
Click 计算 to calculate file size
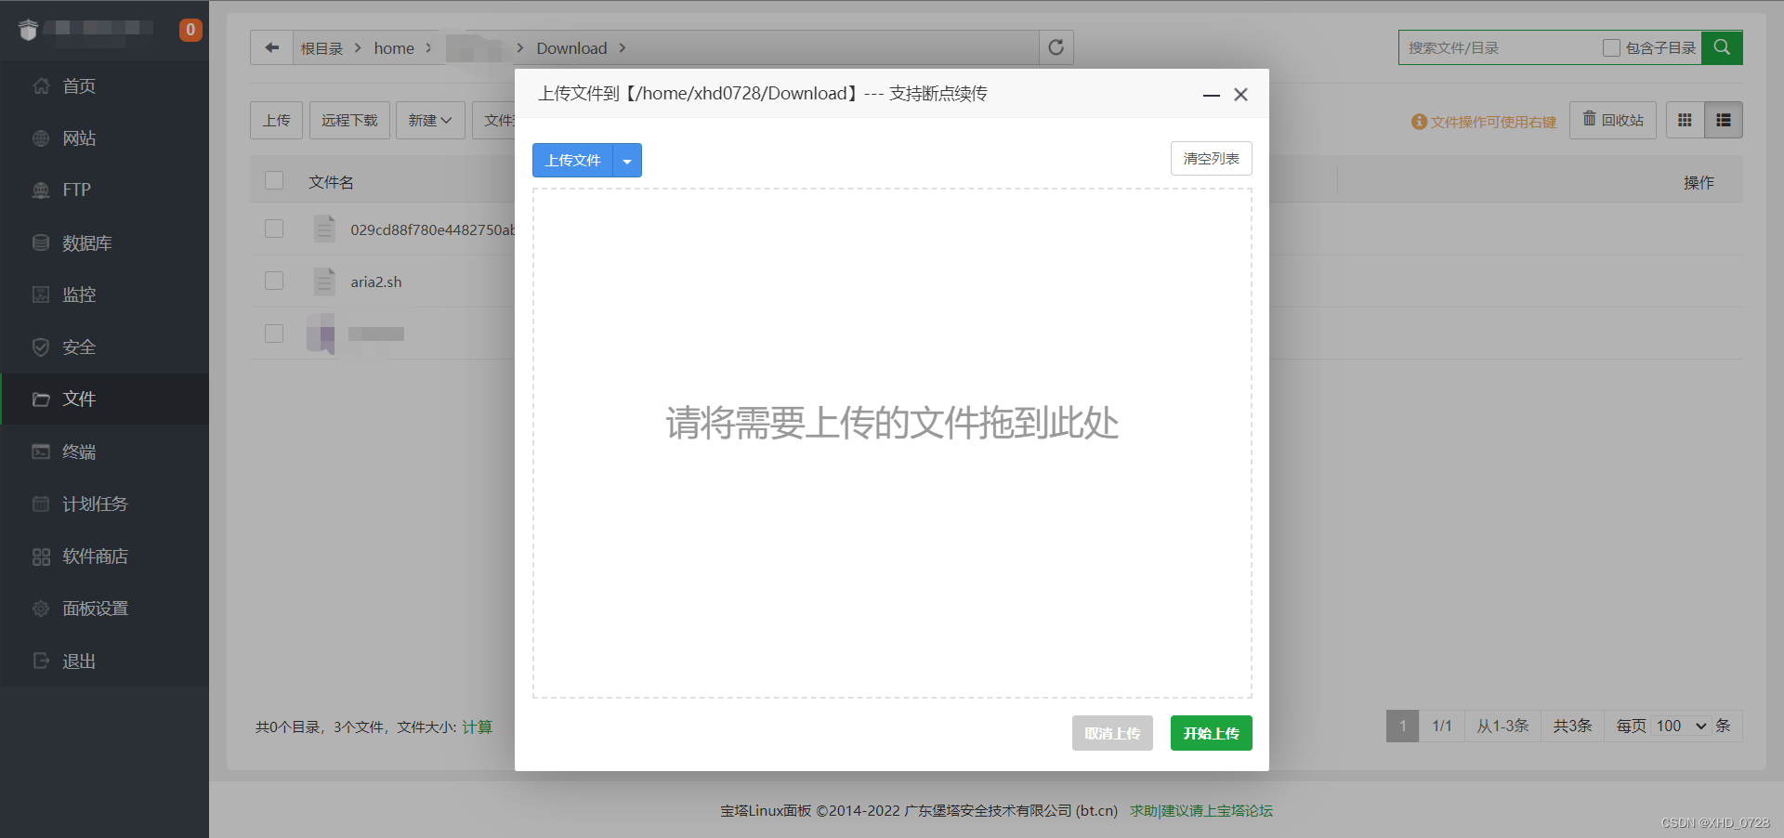tap(478, 727)
